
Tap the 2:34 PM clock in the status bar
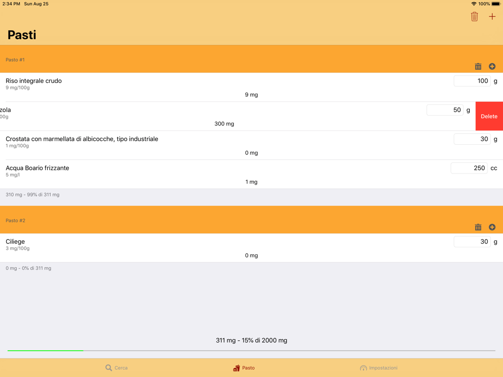point(11,4)
